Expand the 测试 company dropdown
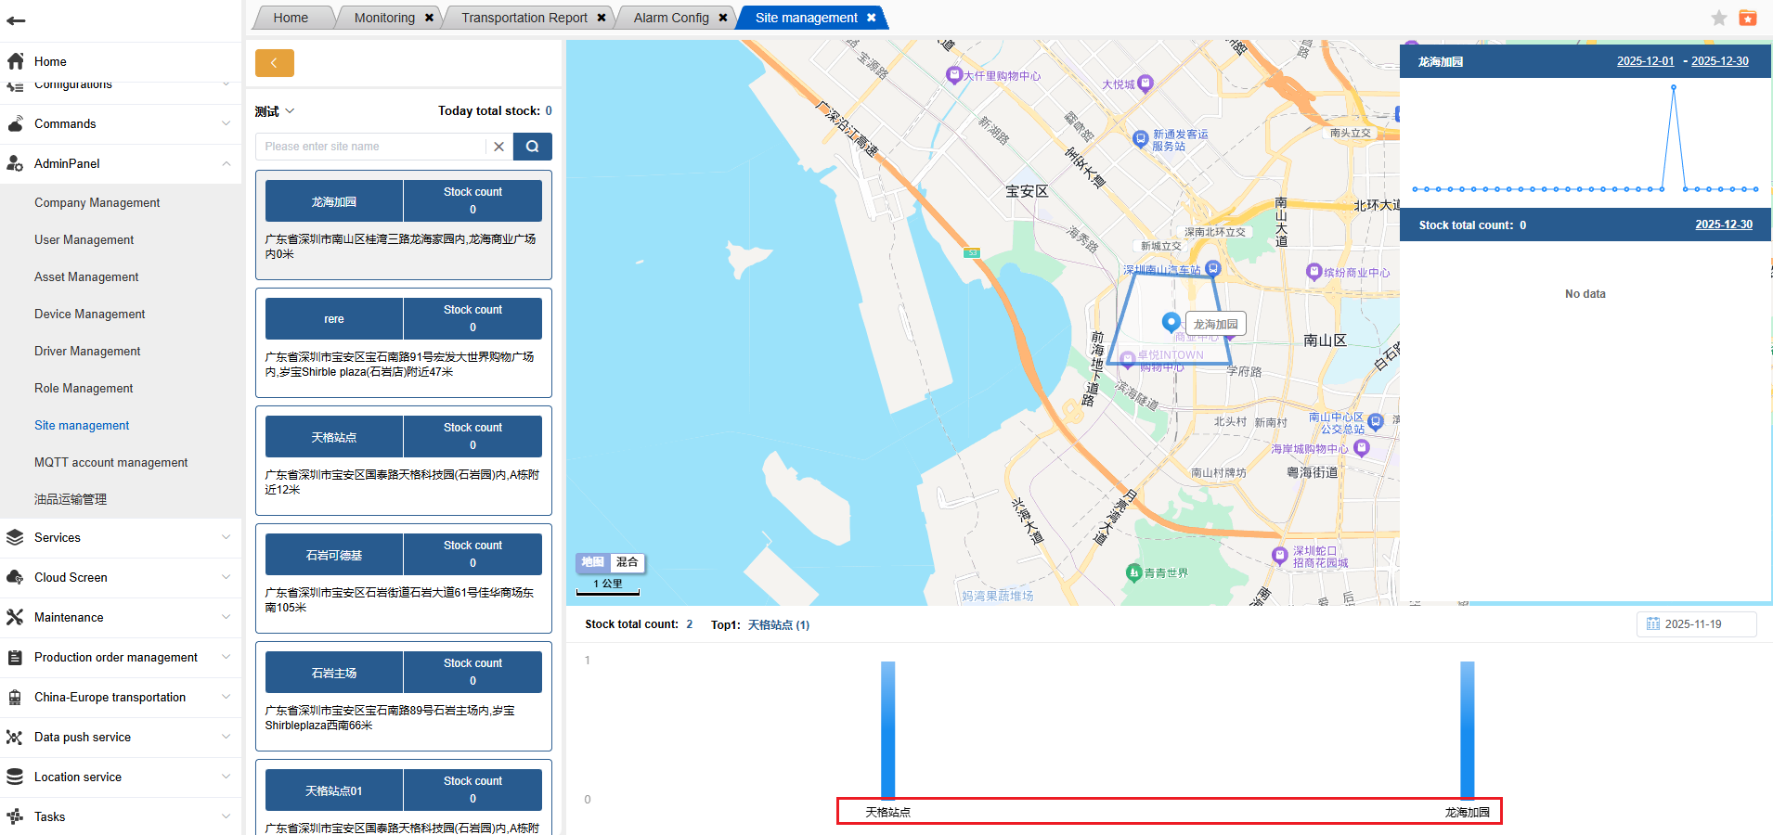 (x=275, y=111)
